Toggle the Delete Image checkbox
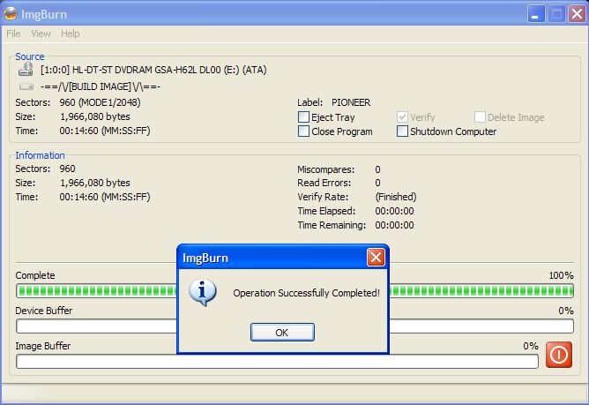Image resolution: width=589 pixels, height=405 pixels. (x=480, y=117)
